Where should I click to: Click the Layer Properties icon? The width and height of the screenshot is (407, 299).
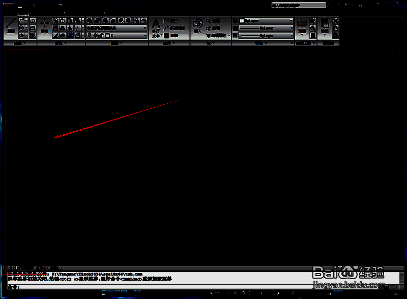[x=89, y=21]
